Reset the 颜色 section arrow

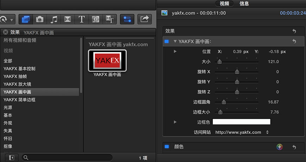tap(294, 147)
